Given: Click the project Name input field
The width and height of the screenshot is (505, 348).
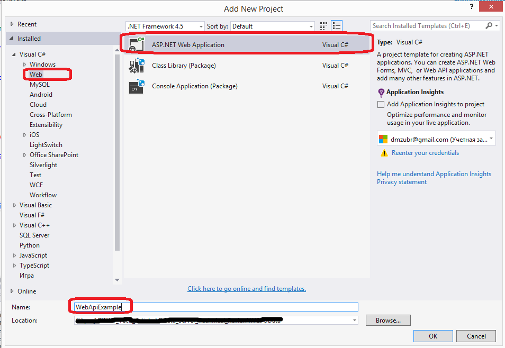Looking at the screenshot, I should pyautogui.click(x=216, y=307).
